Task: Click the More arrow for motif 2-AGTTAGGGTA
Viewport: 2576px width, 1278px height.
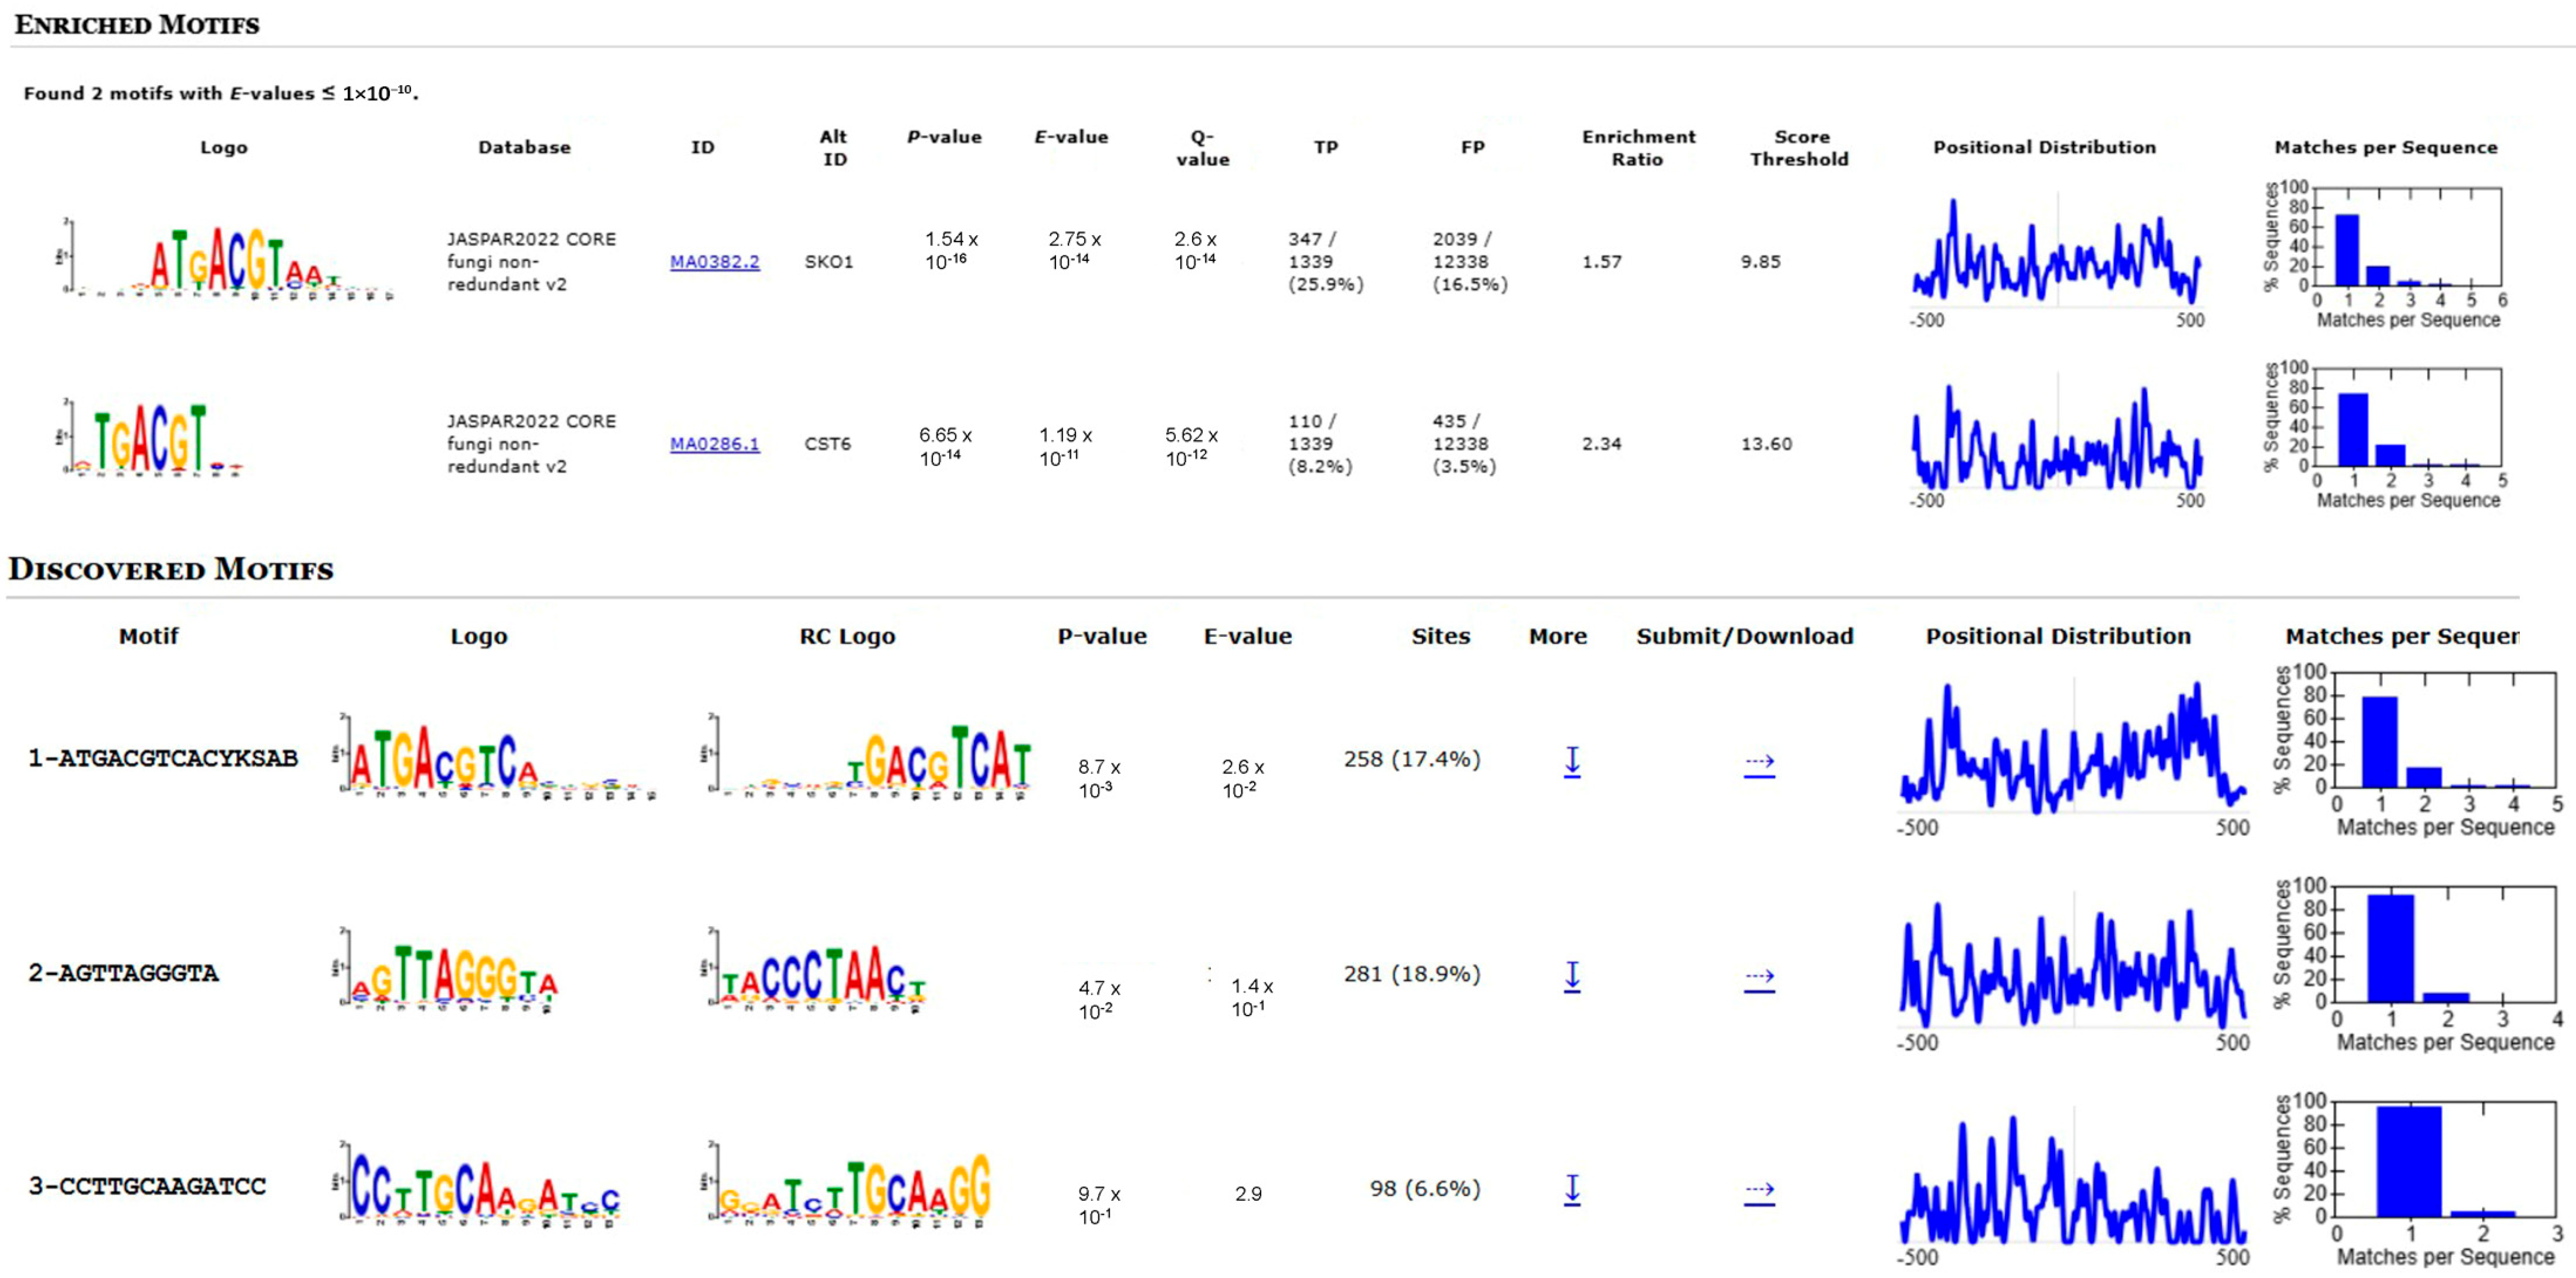Action: [1571, 976]
